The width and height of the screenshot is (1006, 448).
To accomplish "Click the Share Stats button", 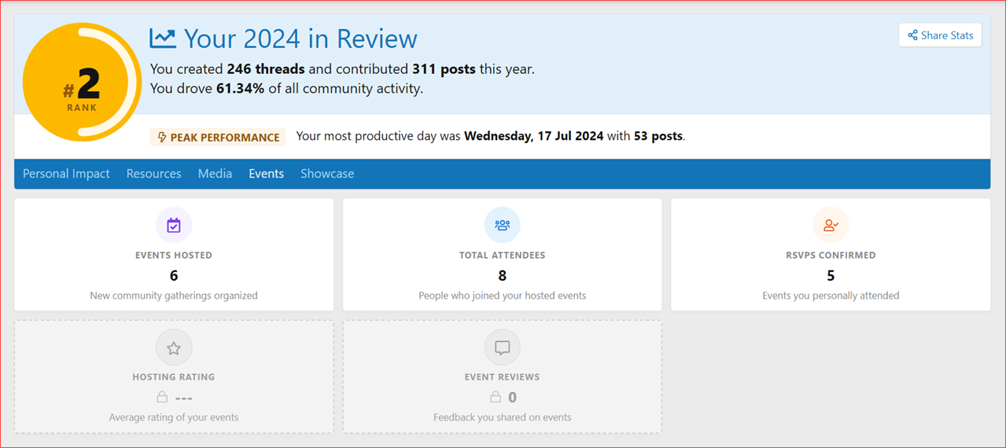I will (x=940, y=35).
